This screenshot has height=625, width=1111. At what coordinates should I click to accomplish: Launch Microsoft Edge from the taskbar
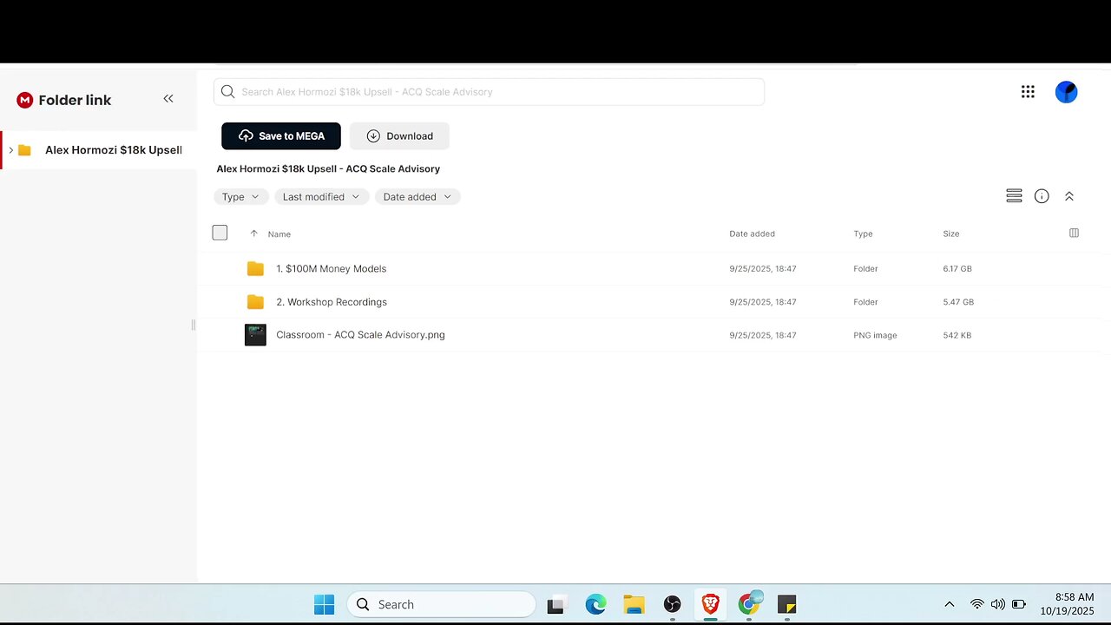(595, 605)
